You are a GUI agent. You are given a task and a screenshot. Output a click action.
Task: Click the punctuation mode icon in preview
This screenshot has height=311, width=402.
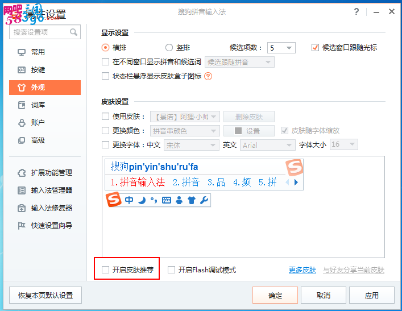pos(154,200)
